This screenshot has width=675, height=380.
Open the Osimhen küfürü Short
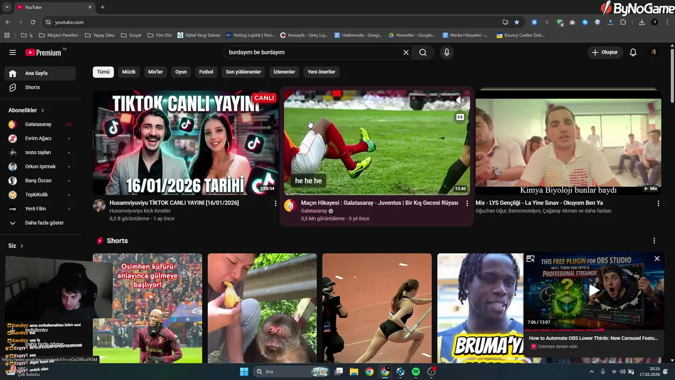pyautogui.click(x=147, y=308)
